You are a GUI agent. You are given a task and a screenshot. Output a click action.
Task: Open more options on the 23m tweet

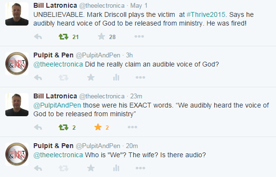(132, 127)
